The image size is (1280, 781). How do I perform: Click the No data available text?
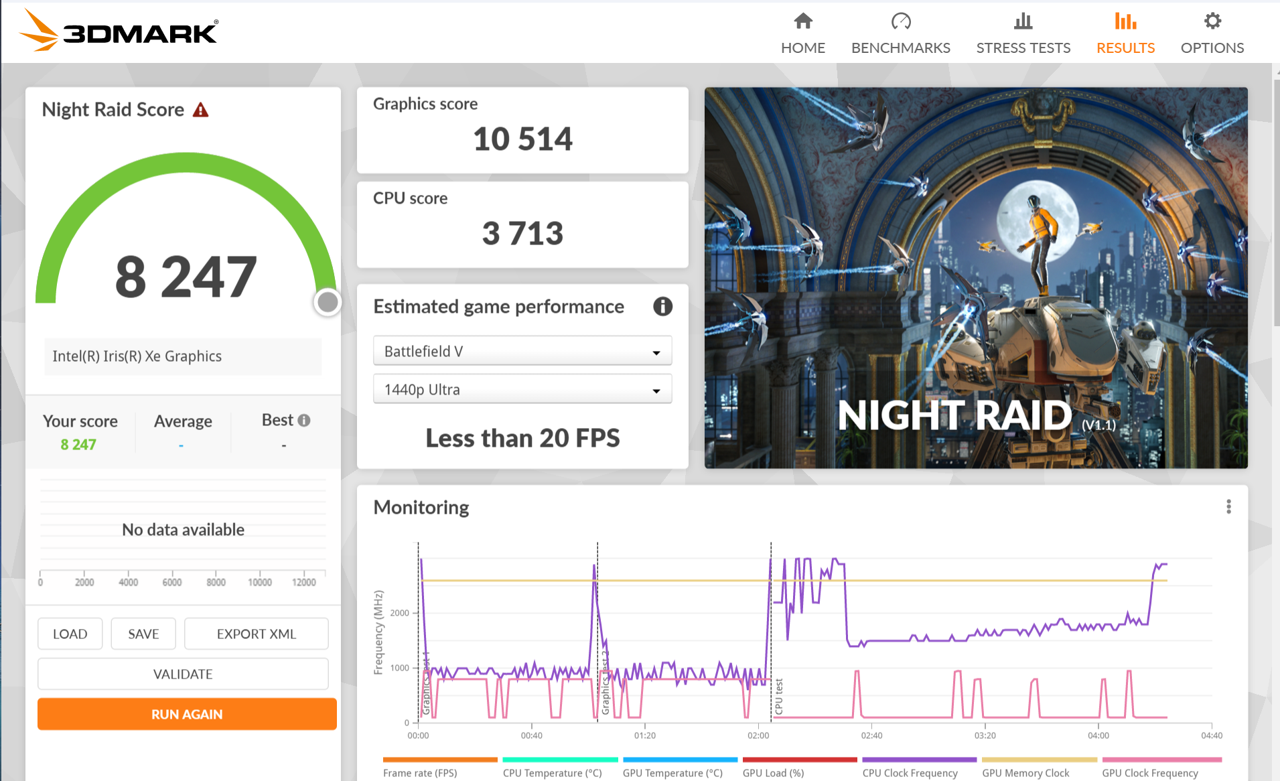pos(183,530)
